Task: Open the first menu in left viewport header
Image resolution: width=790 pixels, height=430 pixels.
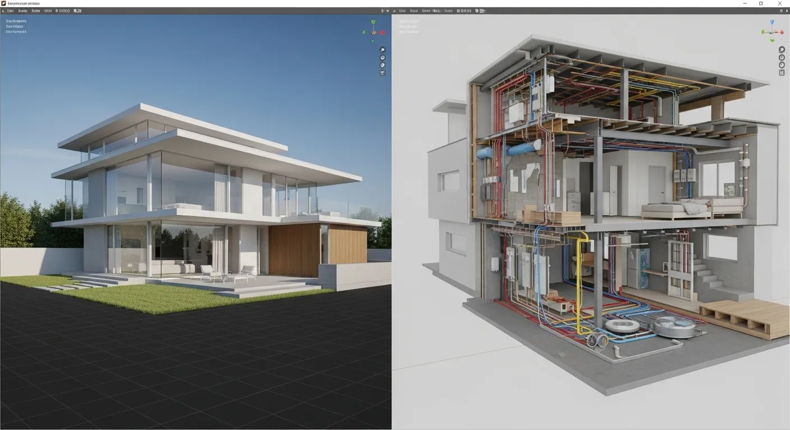Action: 10,11
